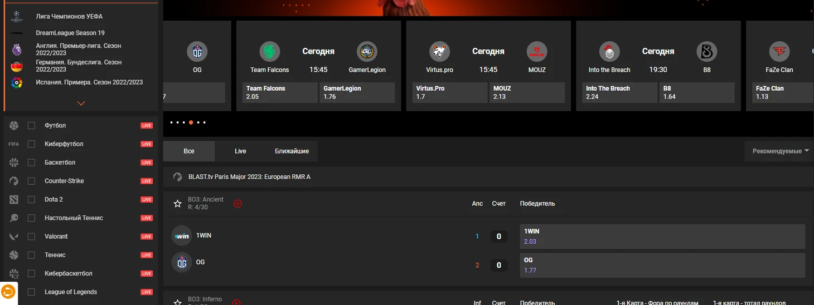Click the CS icon beside BLAST.tv Paris Major
The height and width of the screenshot is (305, 814).
pos(178,177)
